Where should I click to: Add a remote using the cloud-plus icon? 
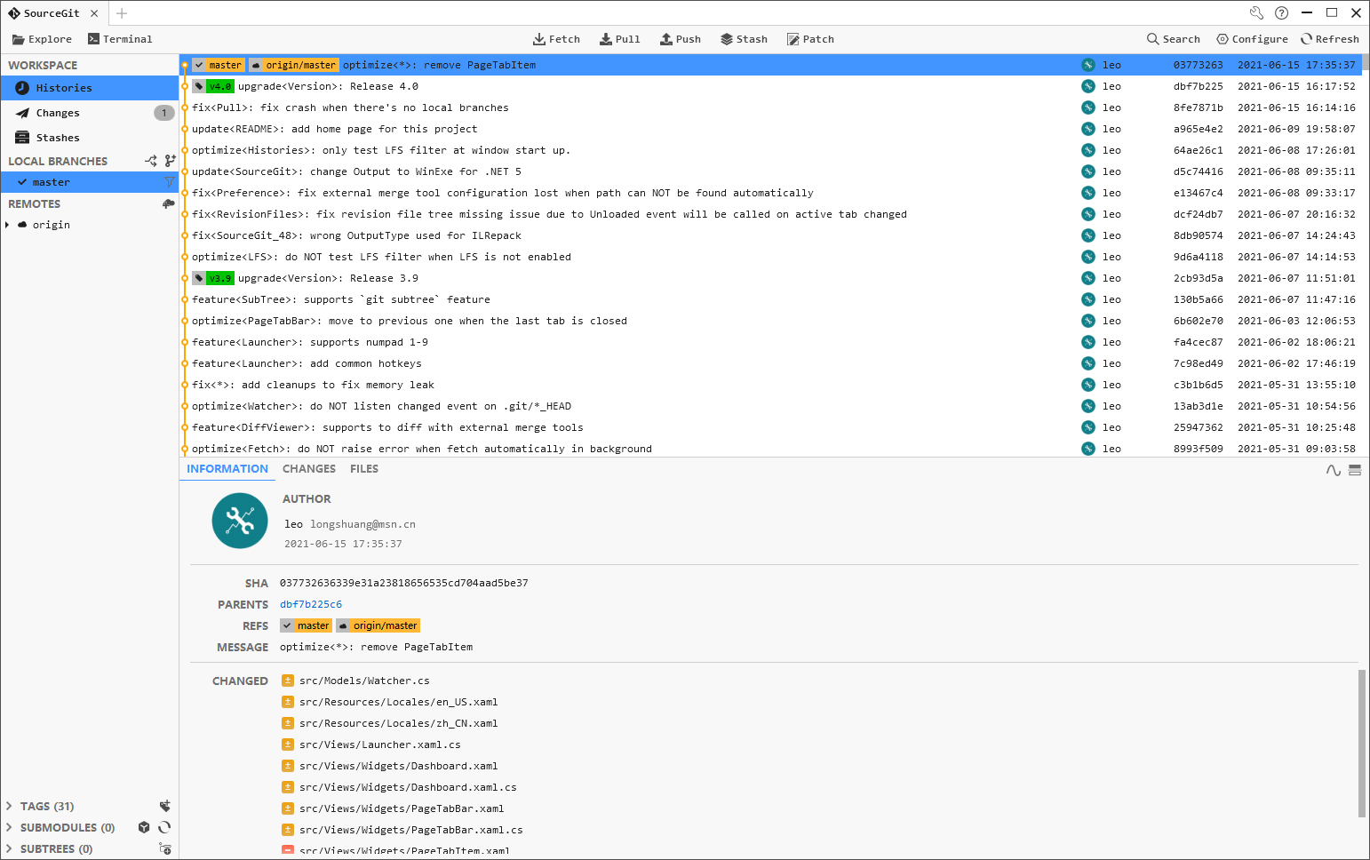[x=168, y=203]
